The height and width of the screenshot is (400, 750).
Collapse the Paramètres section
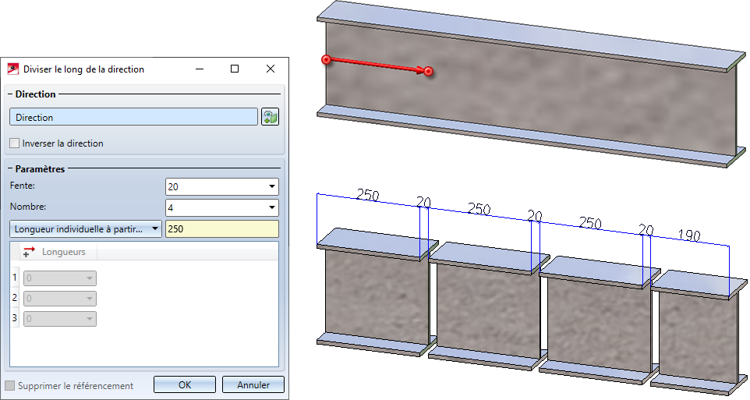pos(10,168)
